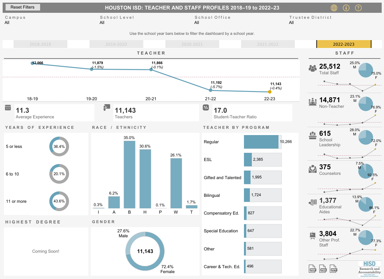Select the 2022-2023 school year bar
384x279 pixels.
point(344,44)
